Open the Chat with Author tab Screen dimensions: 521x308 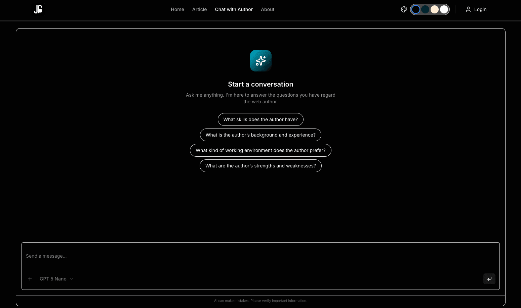coord(234,9)
